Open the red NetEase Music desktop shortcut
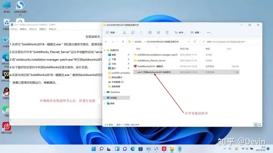 [x=6, y=128]
